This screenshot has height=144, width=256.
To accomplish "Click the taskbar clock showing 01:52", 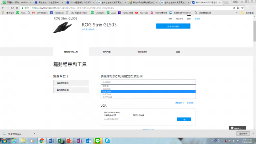I will click(247, 141).
